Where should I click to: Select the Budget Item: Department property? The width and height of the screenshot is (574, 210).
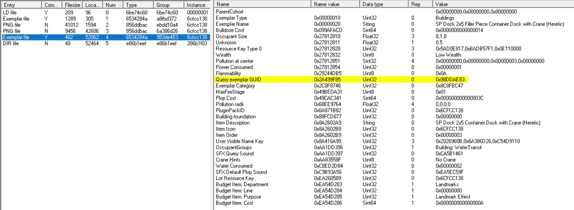394,185
